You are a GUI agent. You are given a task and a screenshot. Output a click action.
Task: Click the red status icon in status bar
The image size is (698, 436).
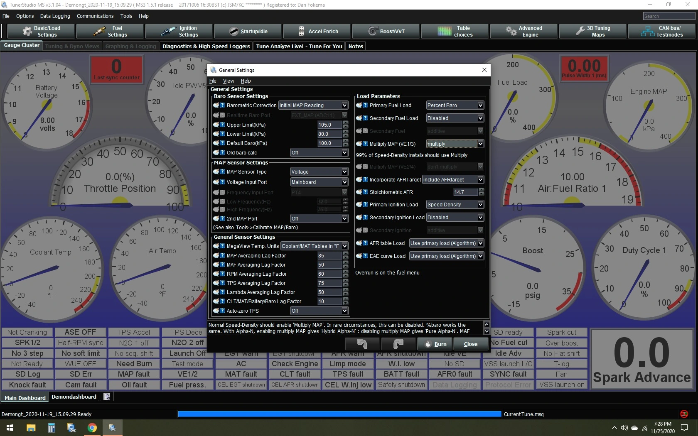pyautogui.click(x=684, y=414)
